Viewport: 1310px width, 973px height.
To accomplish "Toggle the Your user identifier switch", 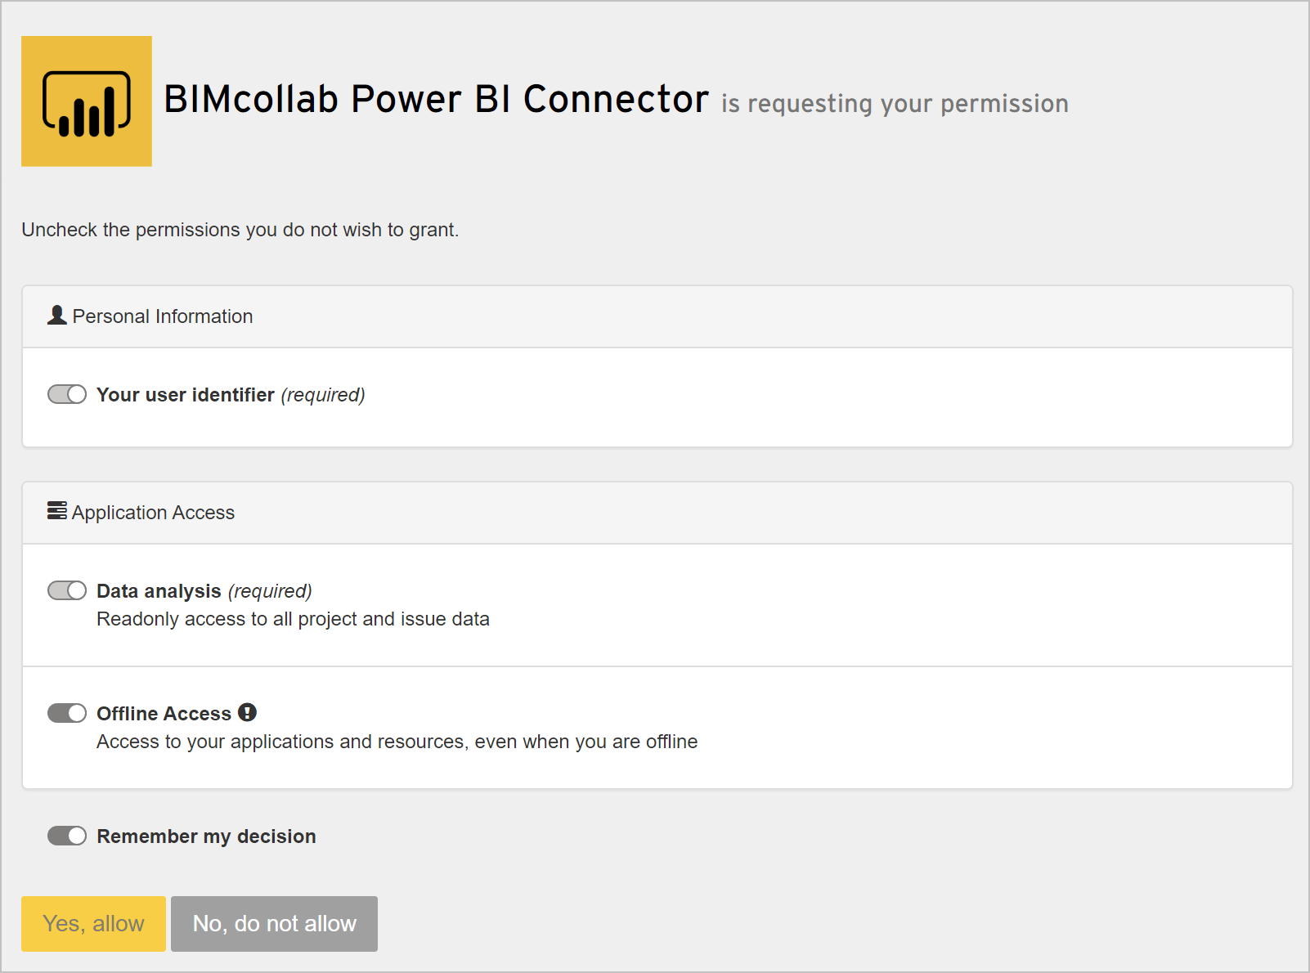I will point(67,394).
